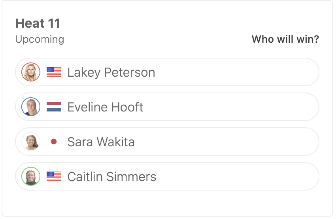Click the Heat 11 heading
The width and height of the screenshot is (336, 219).
tap(38, 23)
